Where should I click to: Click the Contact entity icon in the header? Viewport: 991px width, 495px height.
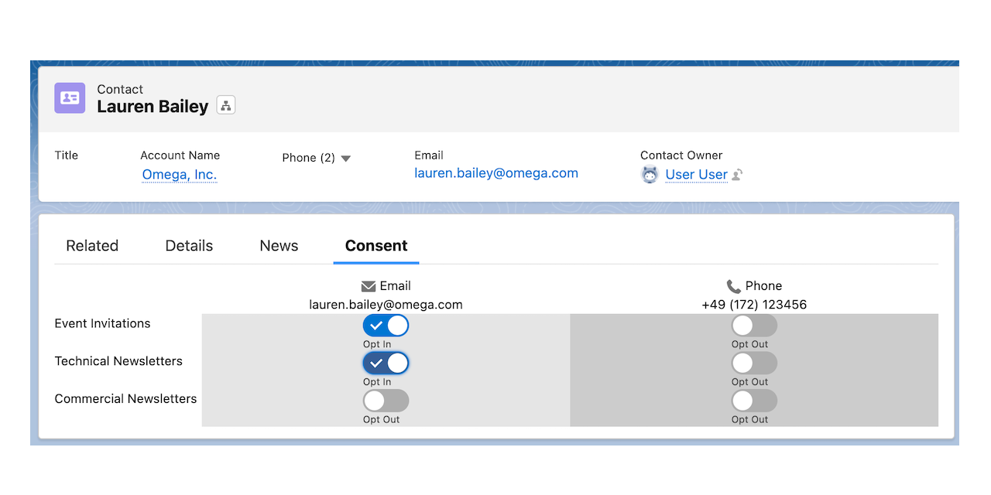(69, 98)
